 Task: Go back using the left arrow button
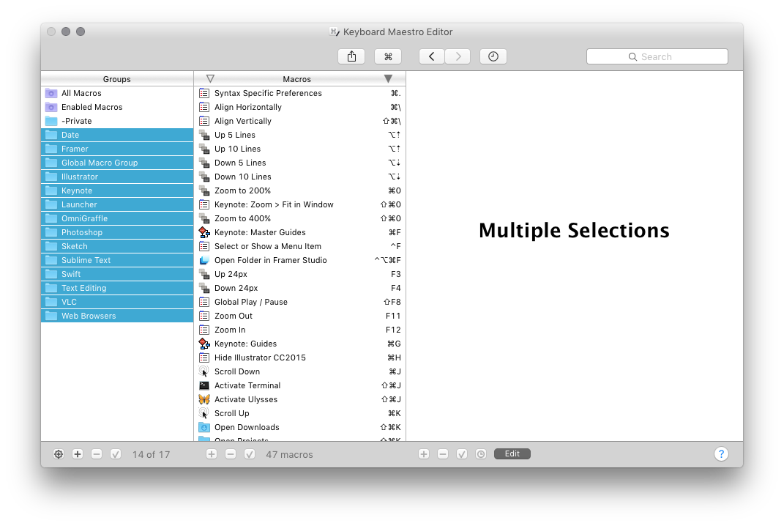pos(431,56)
